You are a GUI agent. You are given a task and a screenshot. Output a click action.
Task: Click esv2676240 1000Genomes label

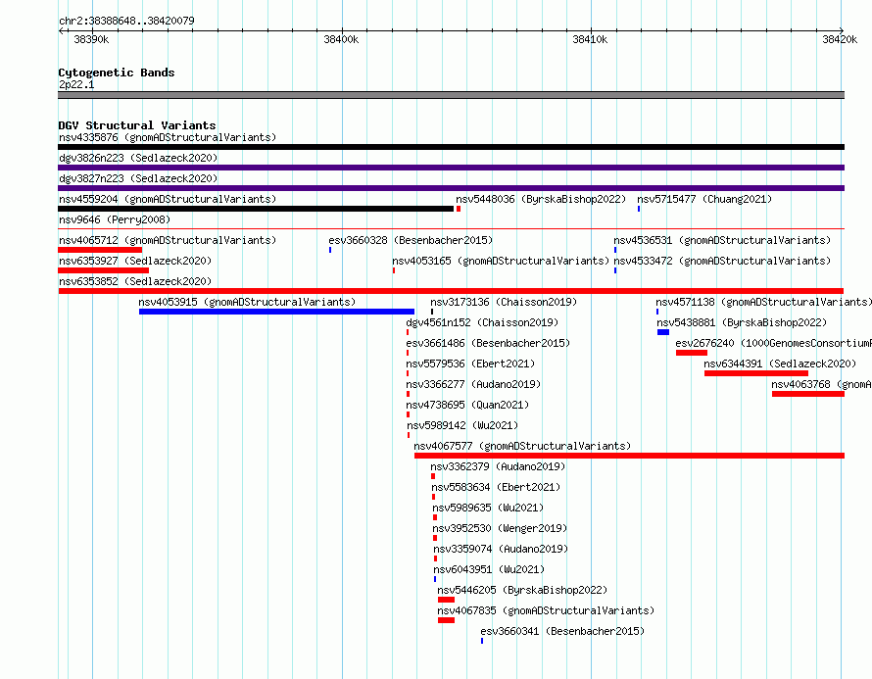tap(773, 343)
